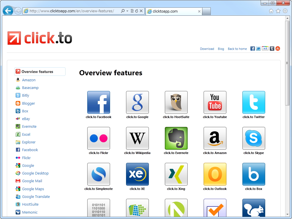Share via the StumbleUpon header icon
This screenshot has height=219, width=292.
pos(278,48)
